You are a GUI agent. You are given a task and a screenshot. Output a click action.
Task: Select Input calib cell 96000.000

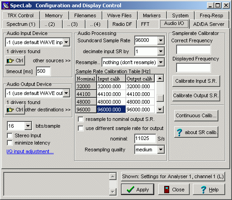[111, 110]
